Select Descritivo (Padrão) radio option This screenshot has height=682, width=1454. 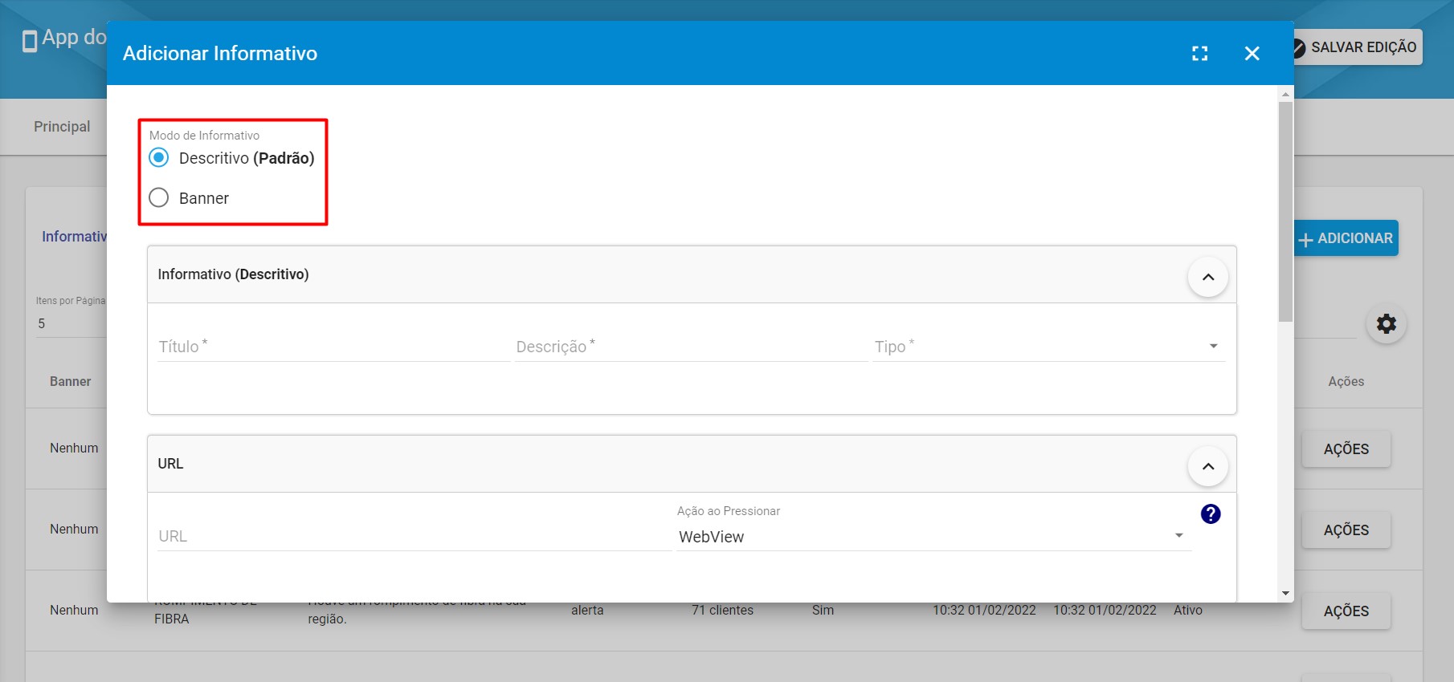[159, 157]
